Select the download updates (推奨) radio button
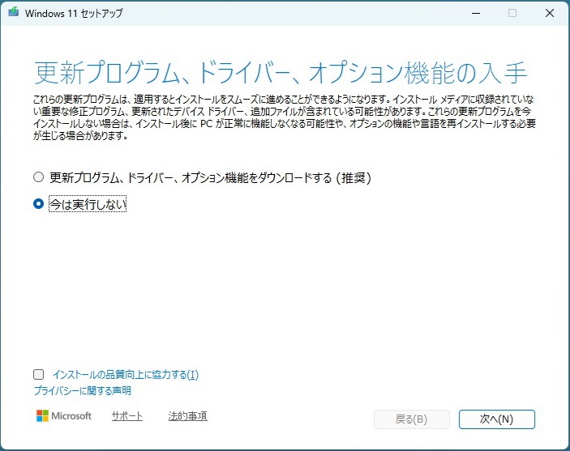 click(x=38, y=177)
